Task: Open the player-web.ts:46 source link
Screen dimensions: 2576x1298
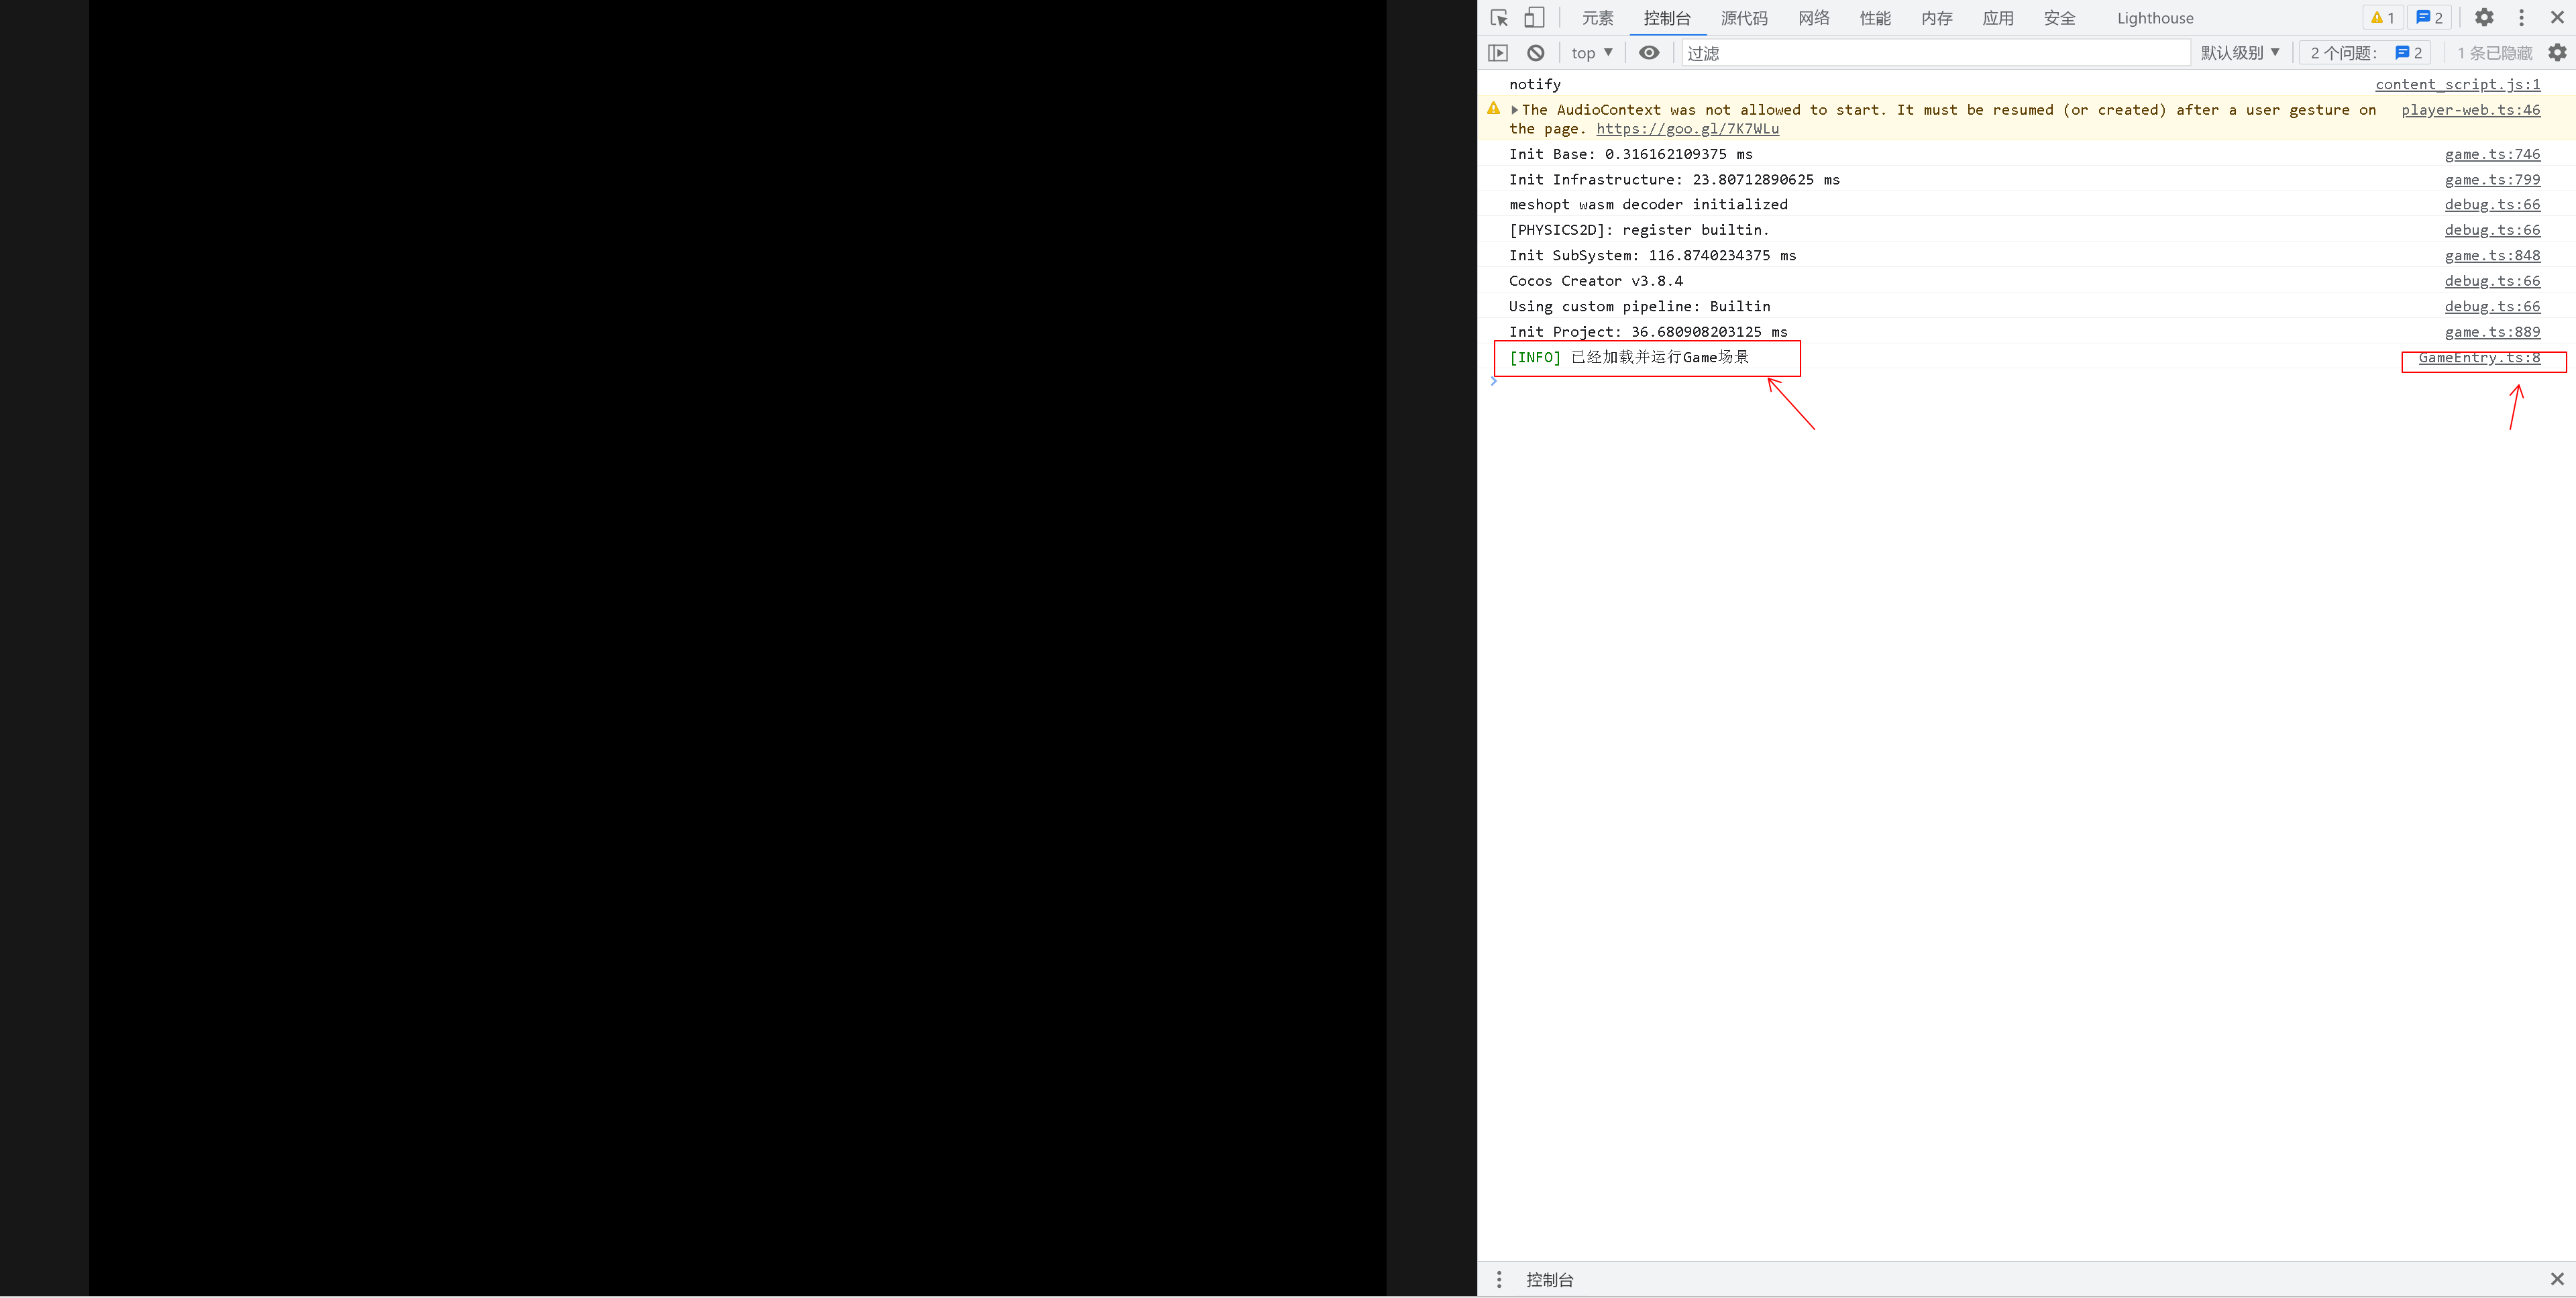Action: [x=2471, y=110]
